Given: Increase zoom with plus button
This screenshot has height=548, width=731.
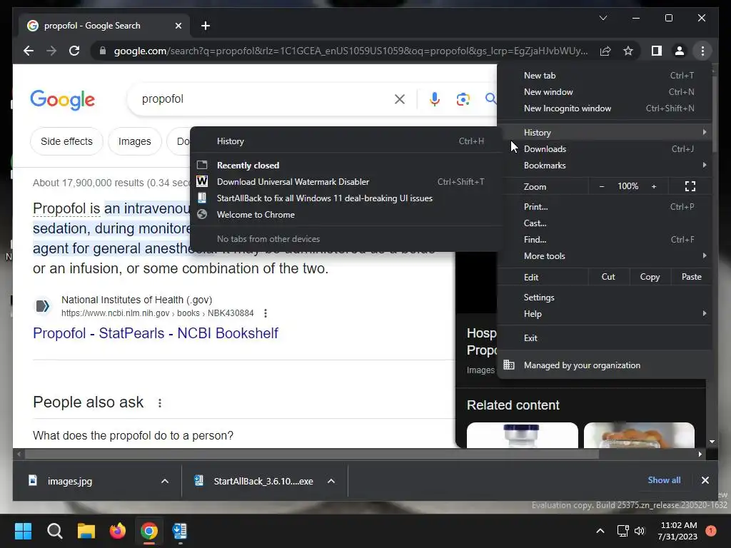Looking at the screenshot, I should 654,186.
